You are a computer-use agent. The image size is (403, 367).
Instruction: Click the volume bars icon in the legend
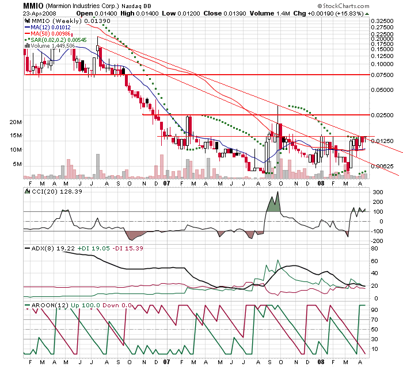[27, 45]
